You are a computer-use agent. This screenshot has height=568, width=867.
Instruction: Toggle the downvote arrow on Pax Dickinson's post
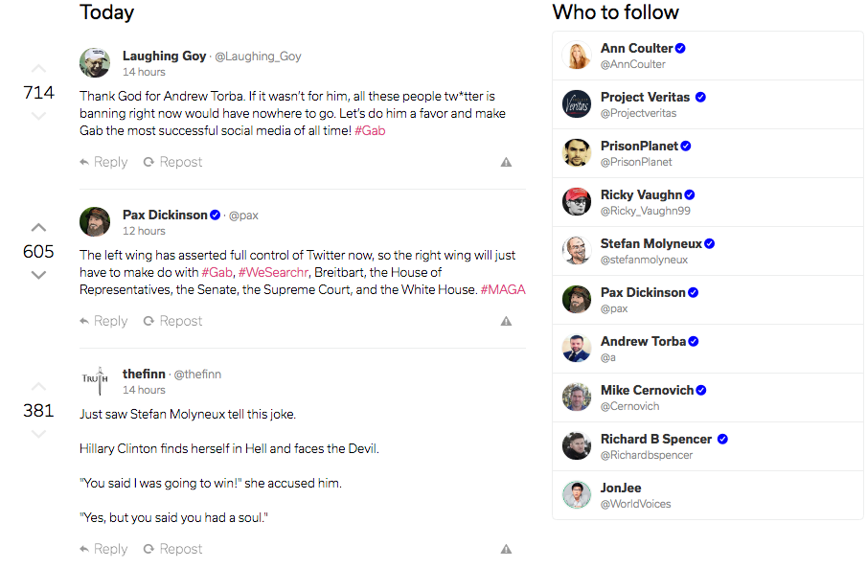coord(38,274)
